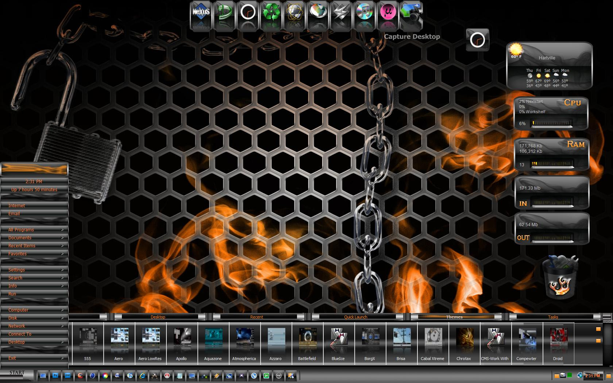Viewport: 613px width, 383px height.
Task: Select the Aquazone theme thumbnail
Action: 213,343
